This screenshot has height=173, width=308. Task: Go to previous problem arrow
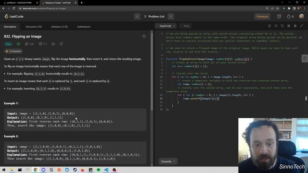point(137,16)
